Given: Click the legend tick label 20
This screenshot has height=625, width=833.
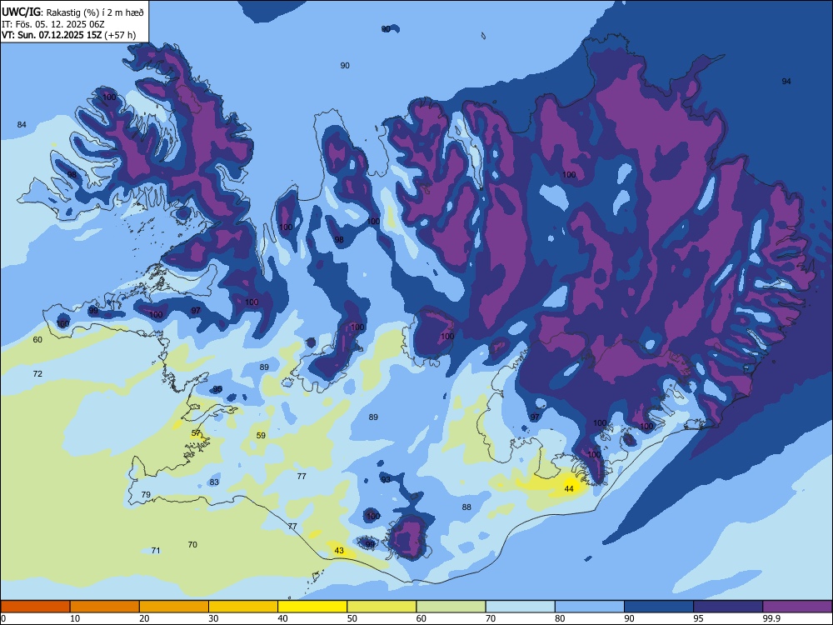Looking at the screenshot, I should 144,618.
